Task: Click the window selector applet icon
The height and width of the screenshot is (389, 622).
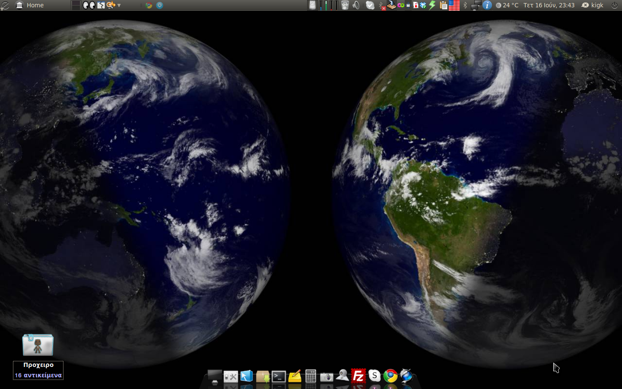Action: (x=101, y=5)
